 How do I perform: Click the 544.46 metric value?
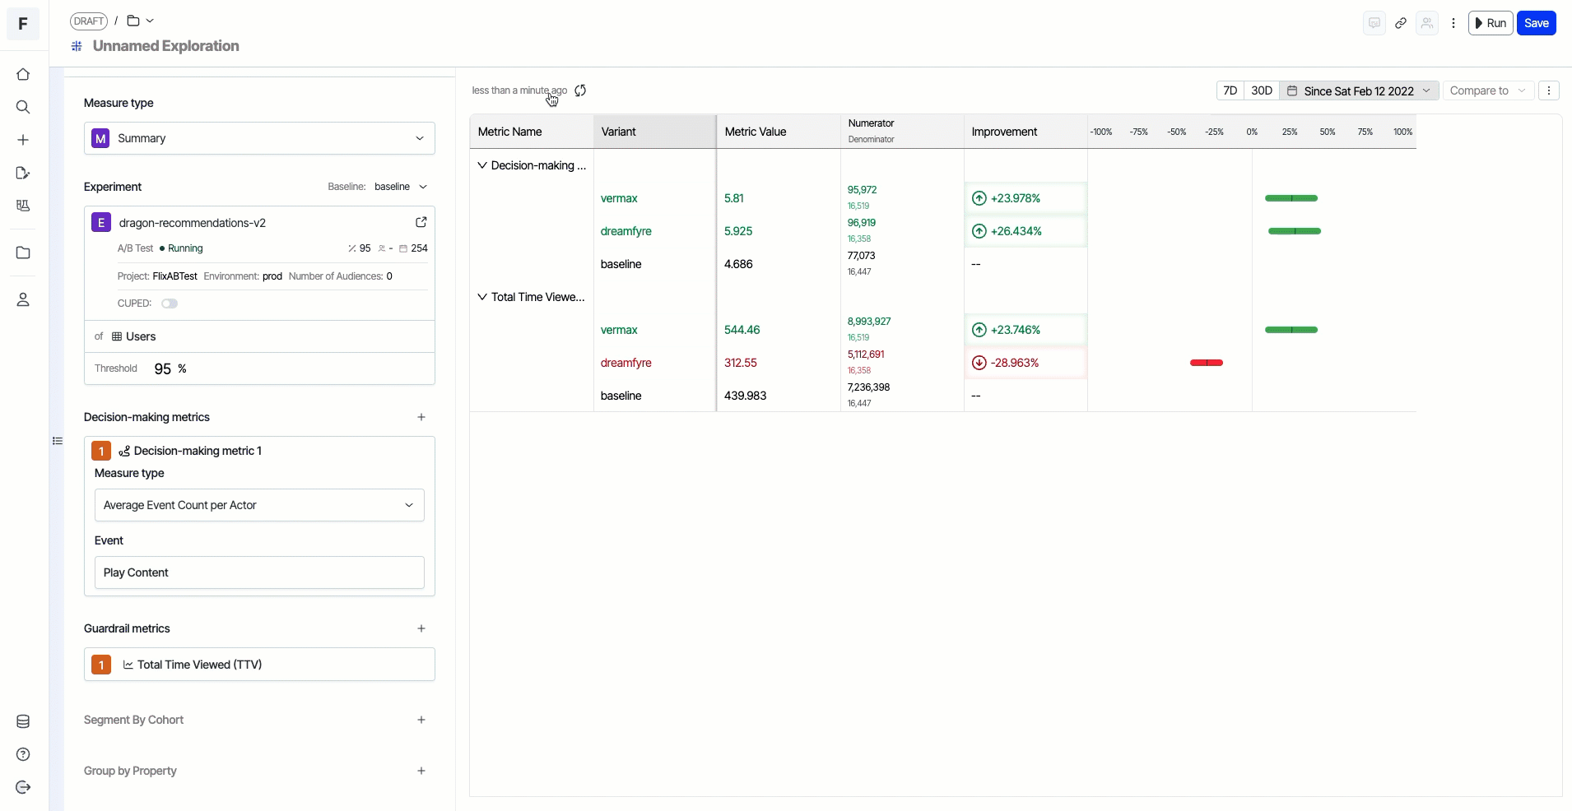click(x=742, y=330)
